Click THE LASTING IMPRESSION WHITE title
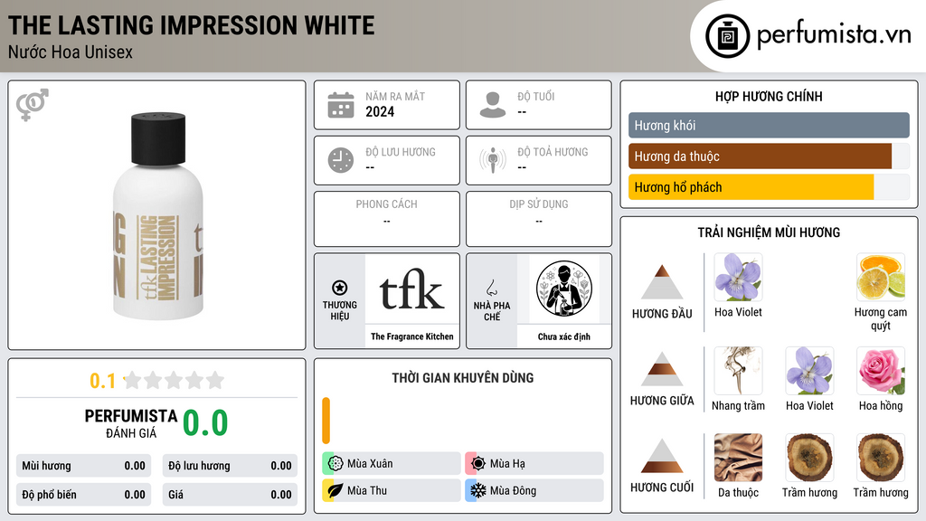The width and height of the screenshot is (926, 521). (192, 25)
